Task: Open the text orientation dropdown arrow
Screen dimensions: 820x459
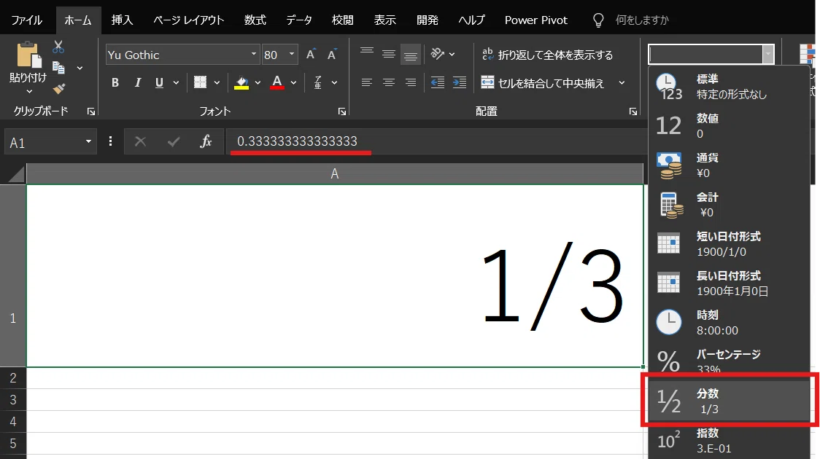Action: point(452,55)
